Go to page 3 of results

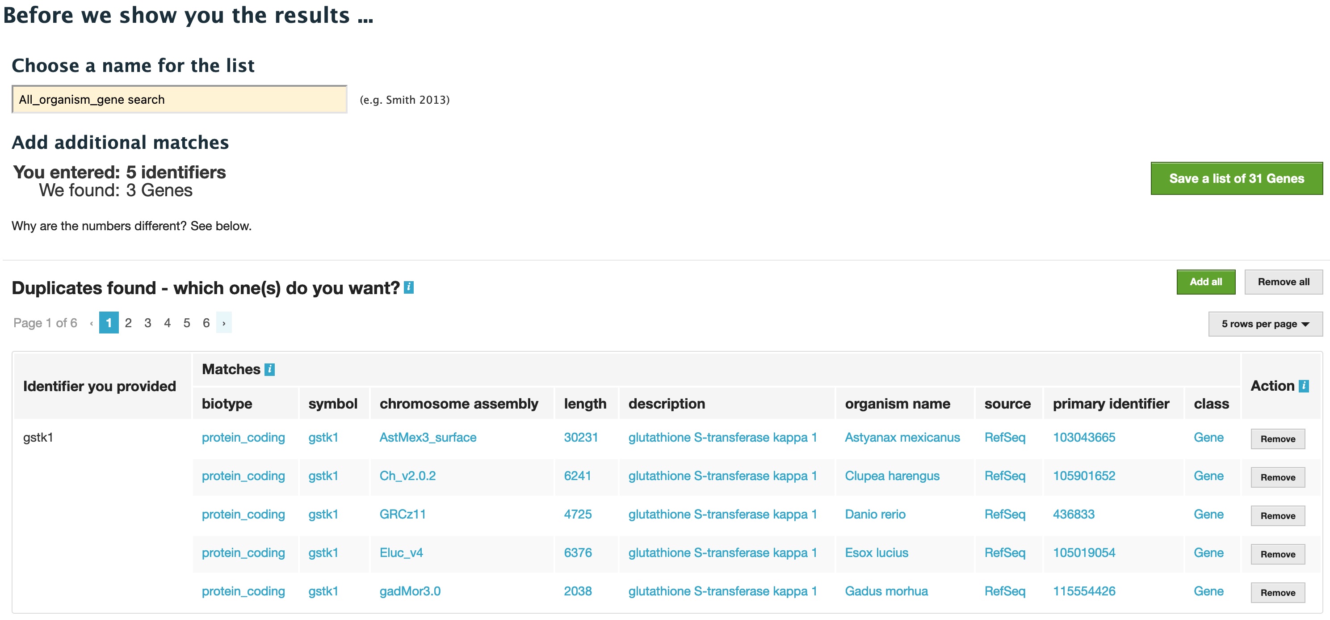tap(148, 323)
